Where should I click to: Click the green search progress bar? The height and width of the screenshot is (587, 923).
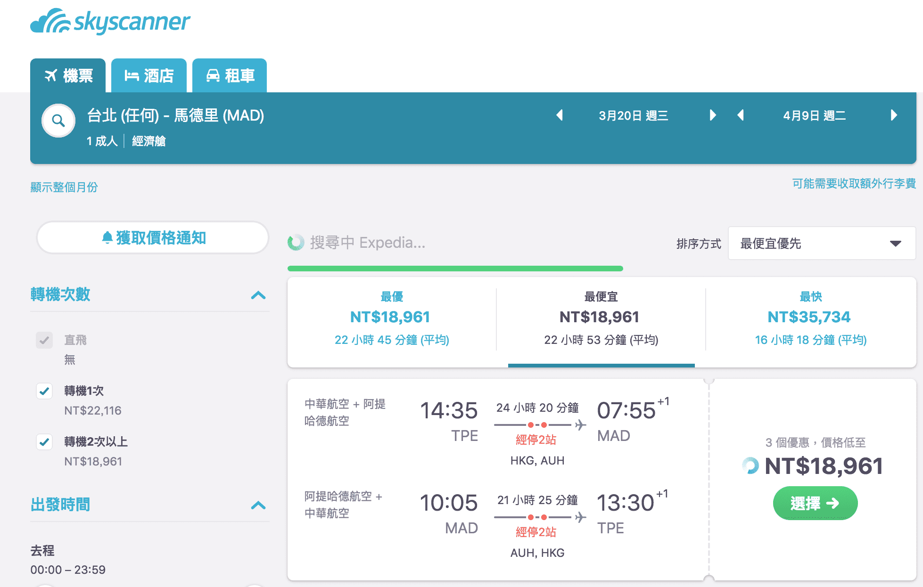click(x=455, y=269)
